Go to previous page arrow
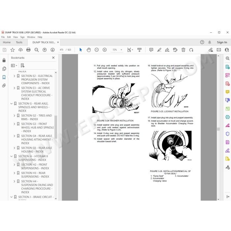This screenshot has width=231, height=231. (45, 50)
